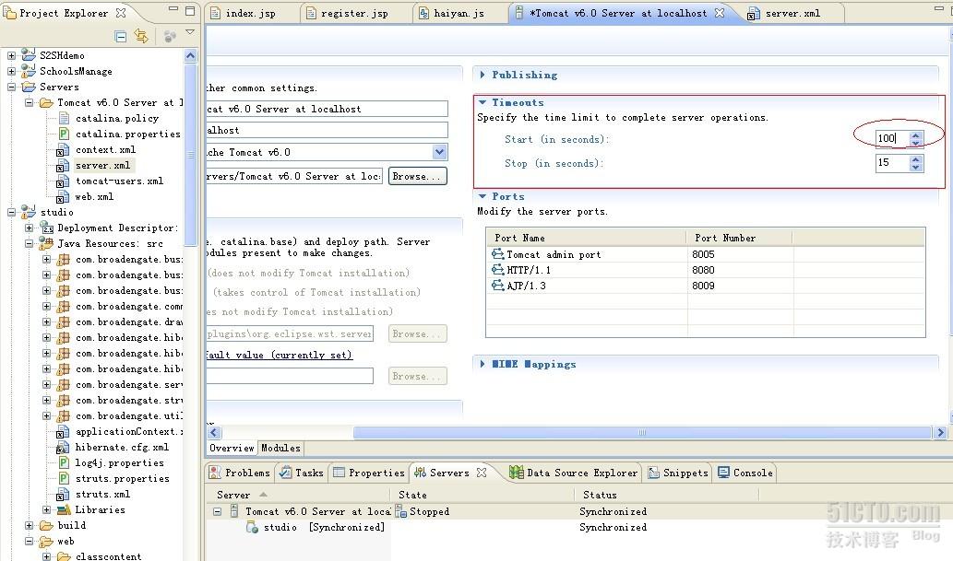Collapse the Ports section

(x=482, y=196)
